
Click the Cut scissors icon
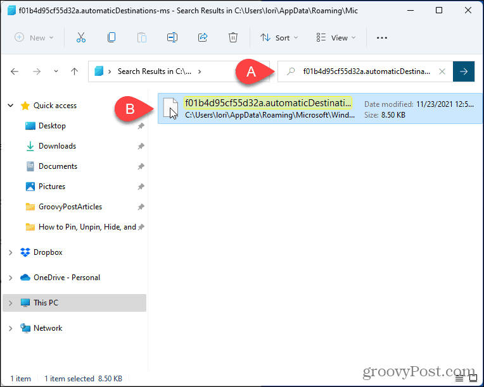click(x=81, y=37)
